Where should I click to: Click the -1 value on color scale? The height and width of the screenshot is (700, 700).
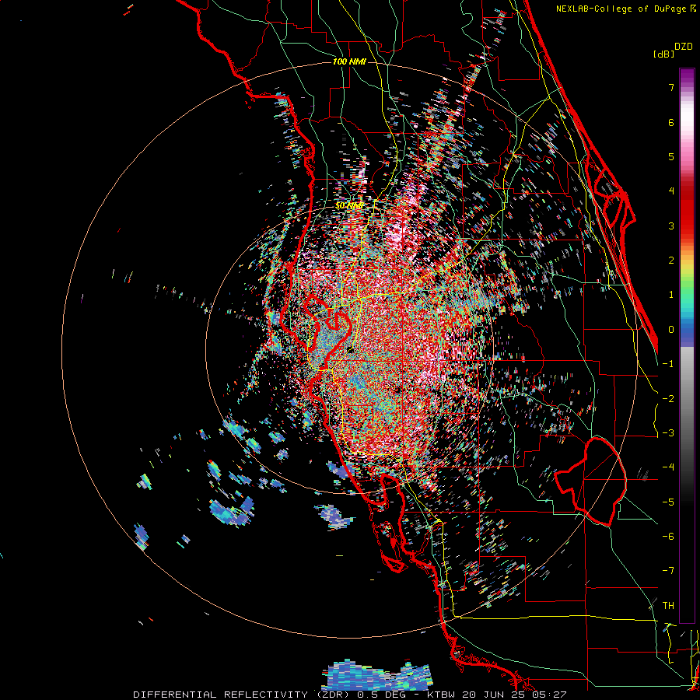[x=668, y=364]
